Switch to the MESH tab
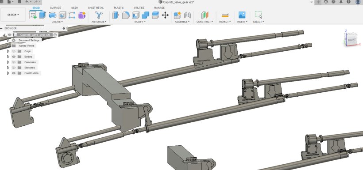This screenshot has width=363, height=170. (74, 8)
